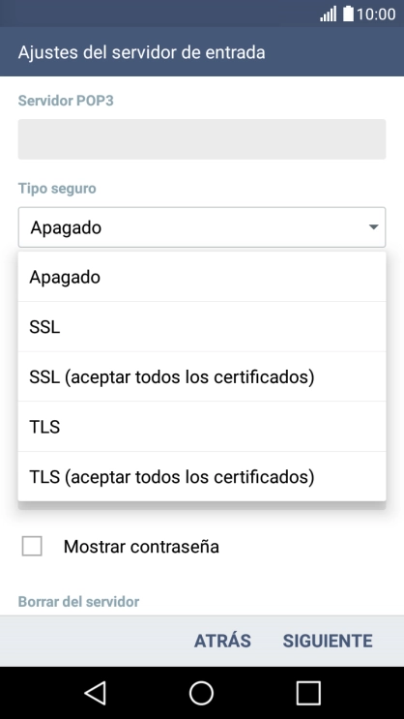Screen dimensions: 404x719
Task: Collapse the Tipo seguro dropdown arrow
Action: [x=374, y=227]
